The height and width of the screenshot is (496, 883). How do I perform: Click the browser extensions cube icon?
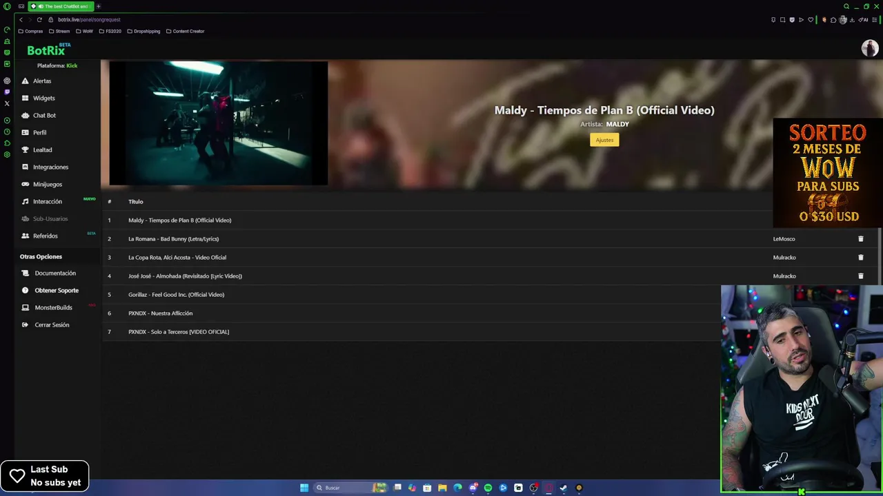(833, 19)
